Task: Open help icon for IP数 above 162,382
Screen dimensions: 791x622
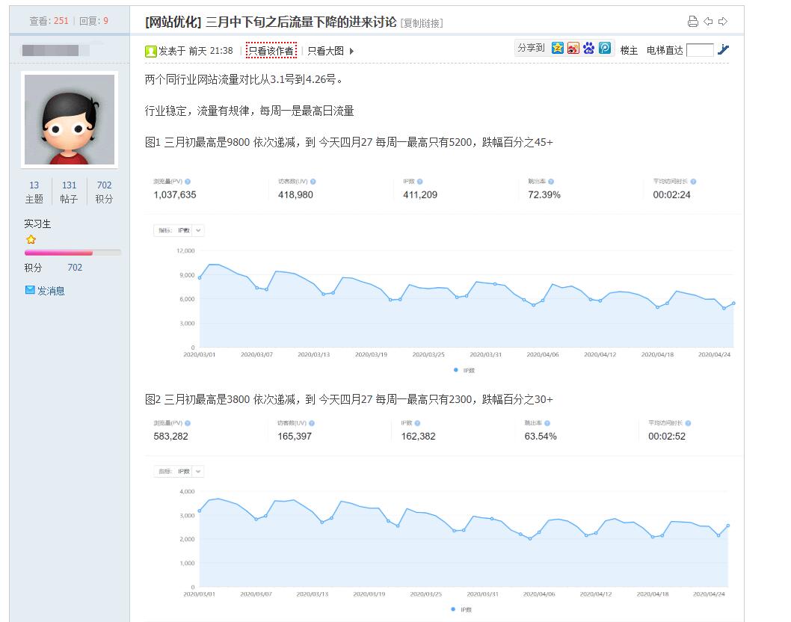Action: (x=417, y=423)
